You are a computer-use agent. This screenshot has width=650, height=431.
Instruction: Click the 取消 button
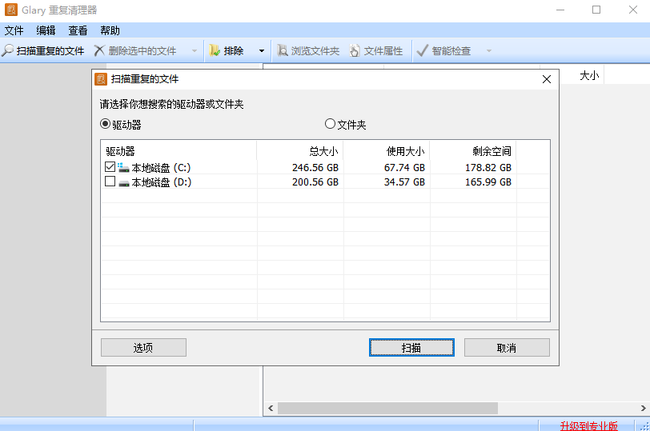[x=507, y=347]
